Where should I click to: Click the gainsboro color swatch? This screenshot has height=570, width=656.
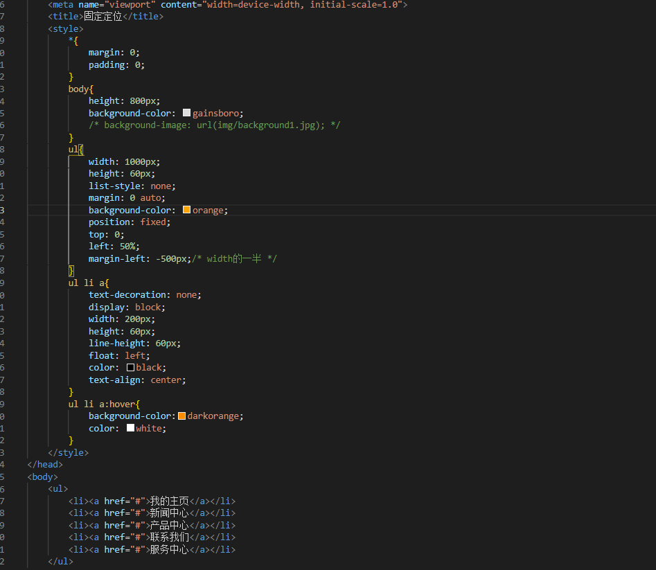click(186, 113)
